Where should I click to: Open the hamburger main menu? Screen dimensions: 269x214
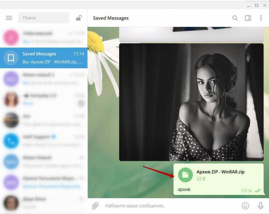click(x=9, y=18)
